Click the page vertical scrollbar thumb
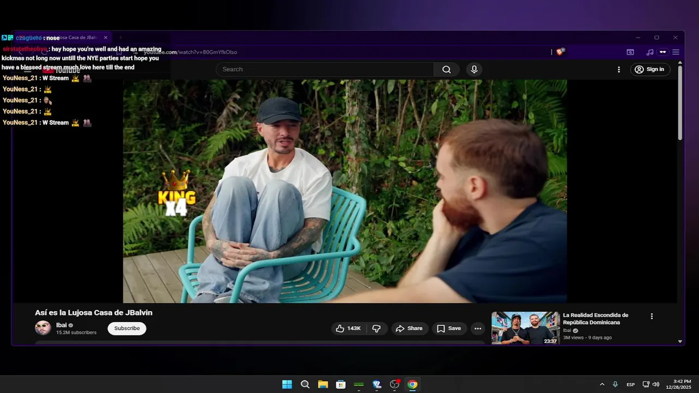699x393 pixels. tap(680, 103)
